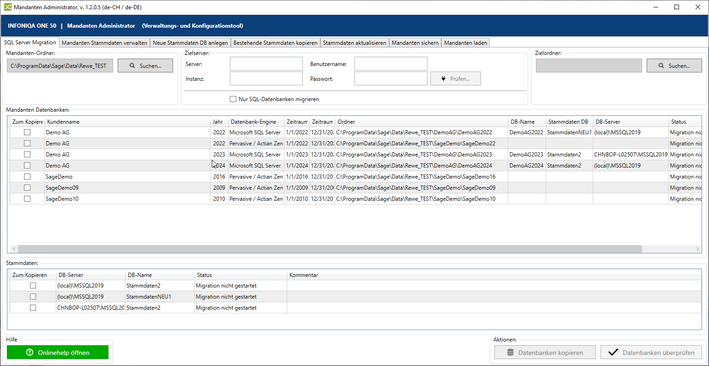Click checkmark icon on Datenbanken überprüfen
The width and height of the screenshot is (709, 366).
pos(613,353)
